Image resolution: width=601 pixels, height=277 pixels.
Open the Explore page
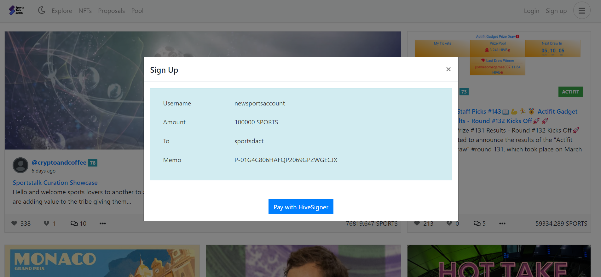point(62,11)
